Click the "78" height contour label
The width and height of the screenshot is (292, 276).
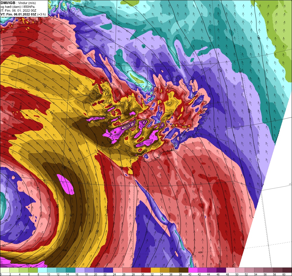(19, 219)
